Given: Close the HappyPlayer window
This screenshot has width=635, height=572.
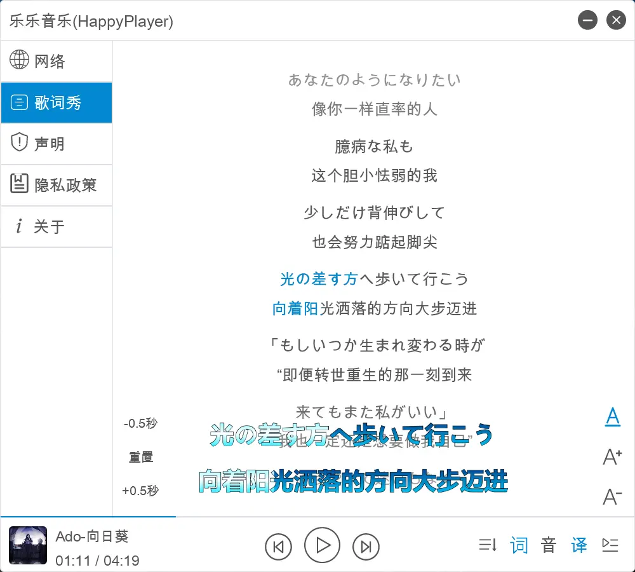Looking at the screenshot, I should click(616, 20).
